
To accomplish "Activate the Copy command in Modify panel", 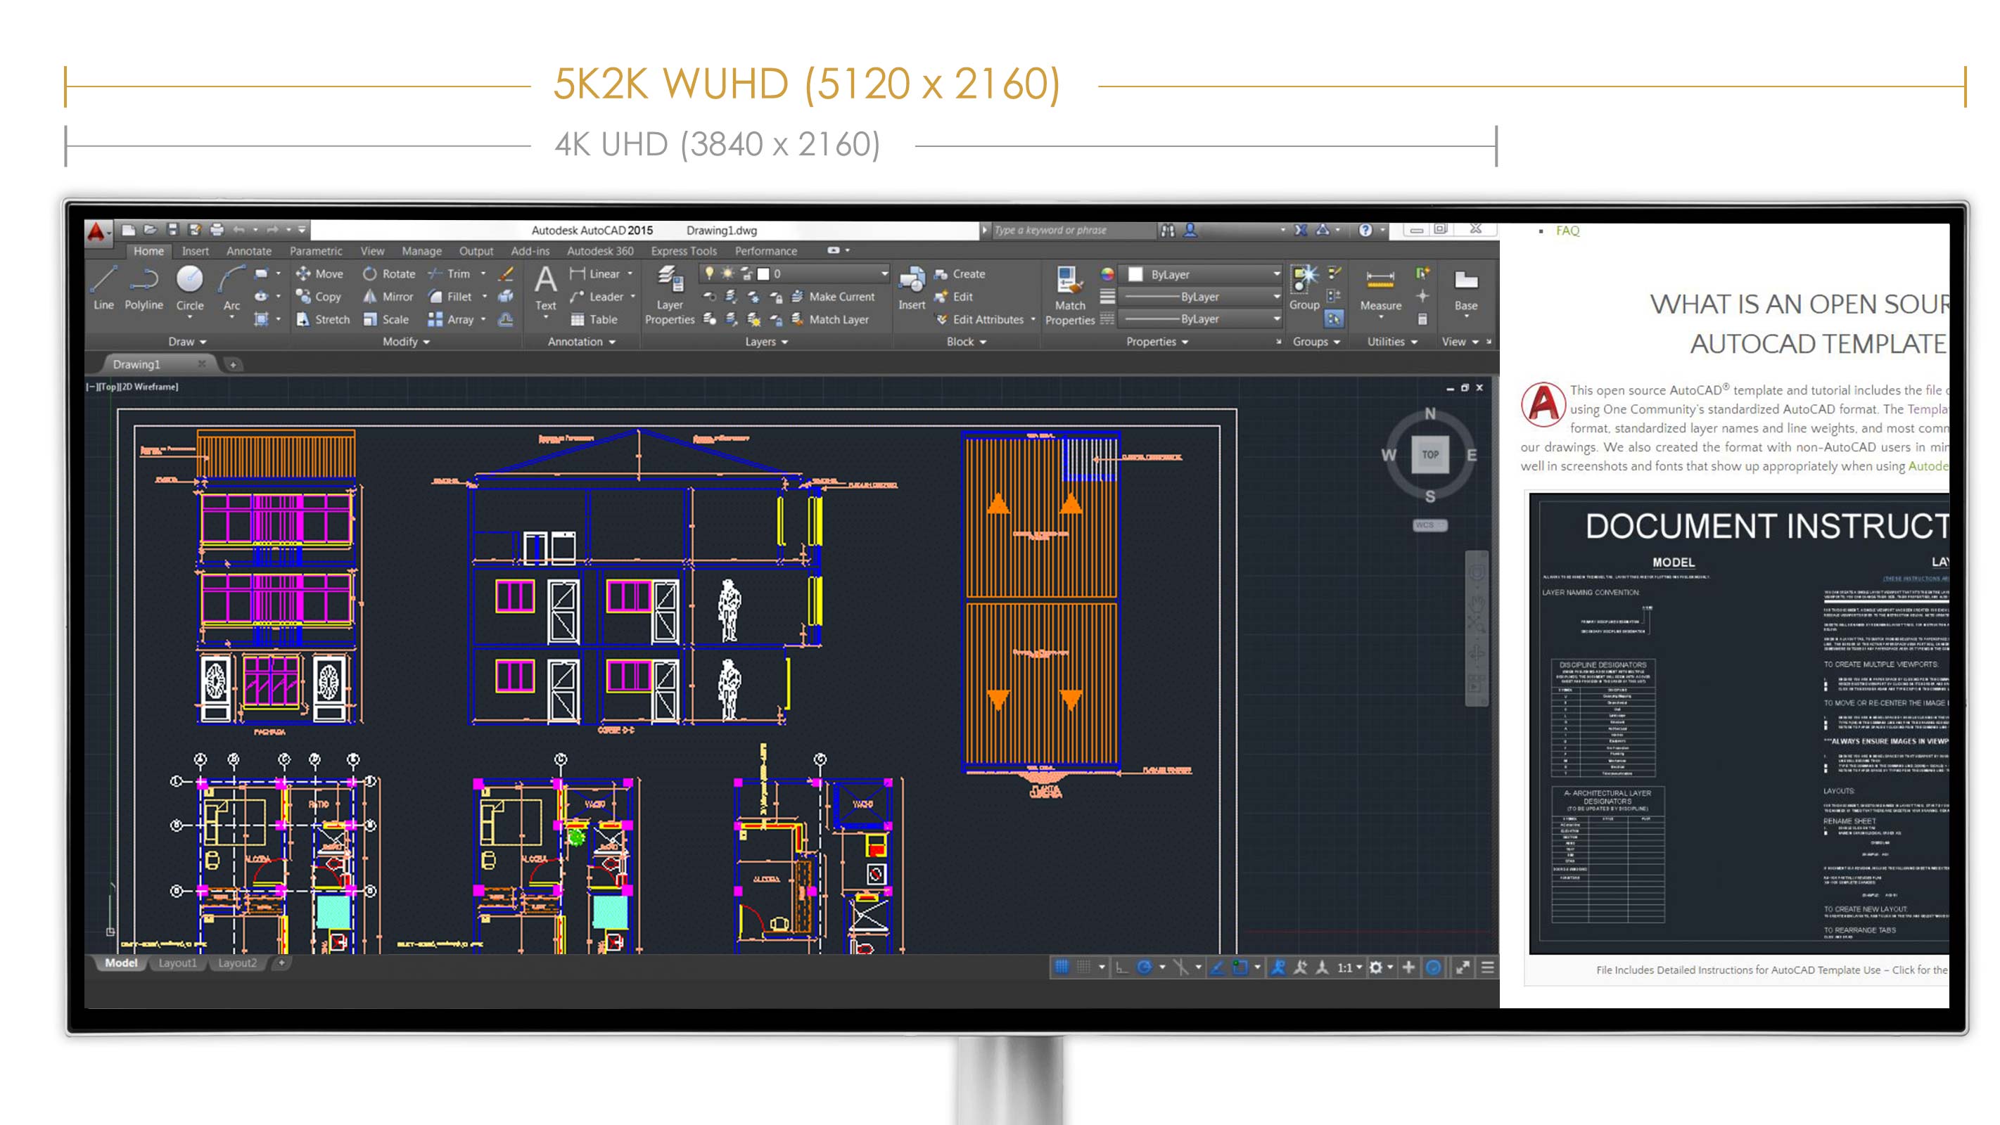I will click(318, 297).
